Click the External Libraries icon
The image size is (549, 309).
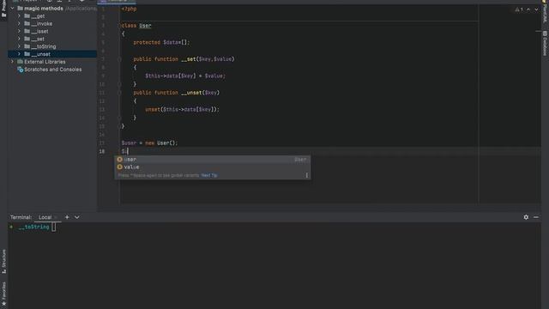21,62
